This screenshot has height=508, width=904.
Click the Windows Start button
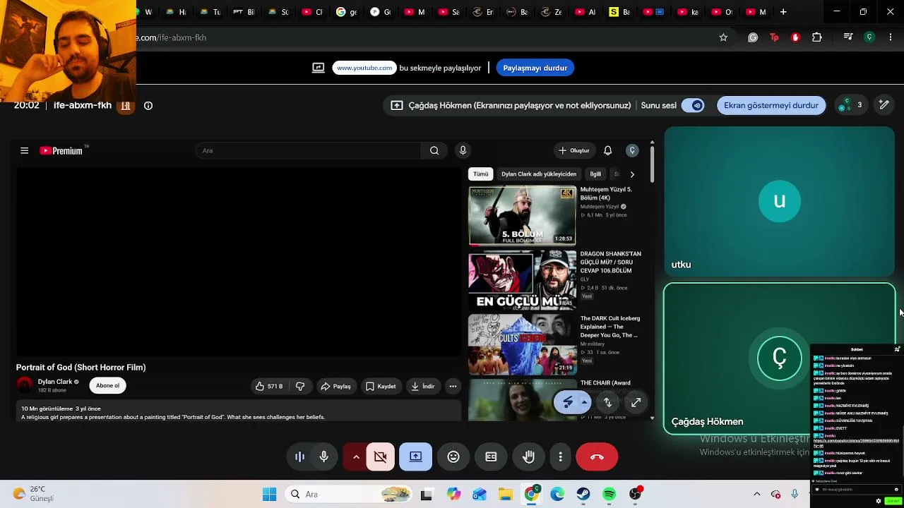[x=269, y=494]
